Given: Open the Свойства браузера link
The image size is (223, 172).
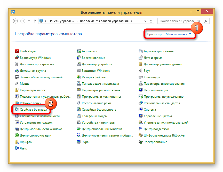Looking at the screenshot, I should [x=33, y=110].
